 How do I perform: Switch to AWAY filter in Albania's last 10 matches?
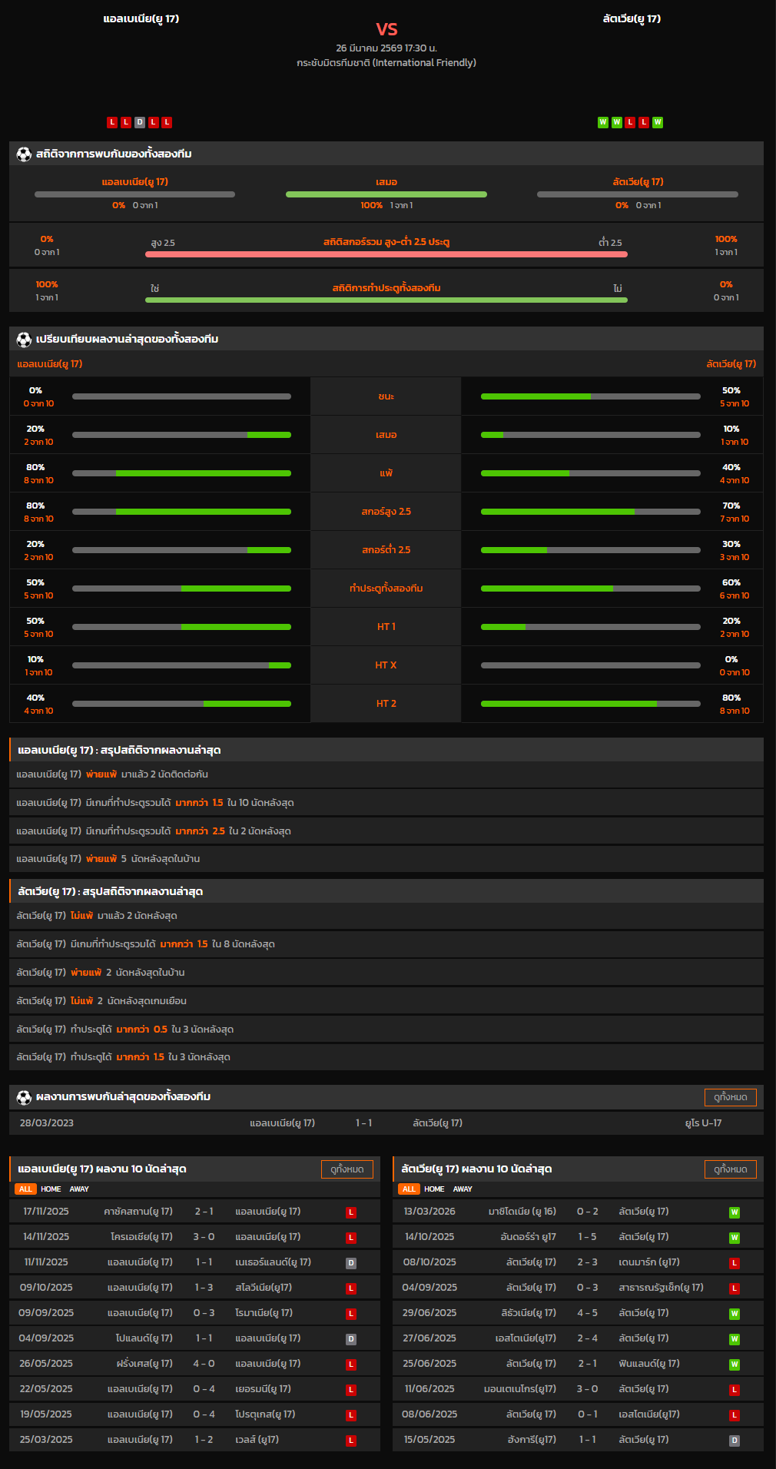coord(79,1189)
